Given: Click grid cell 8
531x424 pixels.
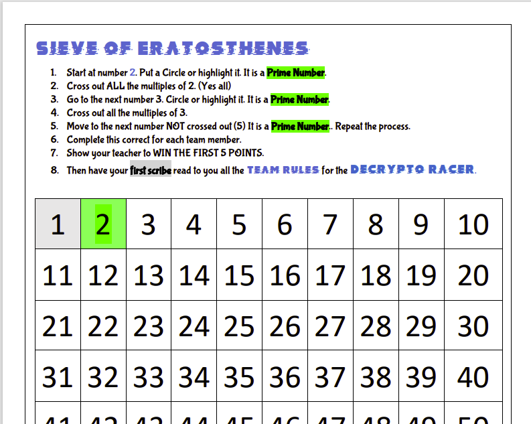Looking at the screenshot, I should coord(376,224).
